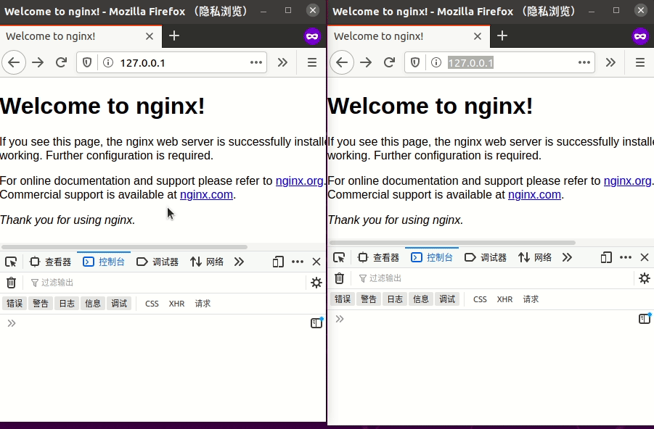Screen dimensions: 654x429
Task: Open page actions ellipsis in the left address bar
Action: tap(256, 63)
